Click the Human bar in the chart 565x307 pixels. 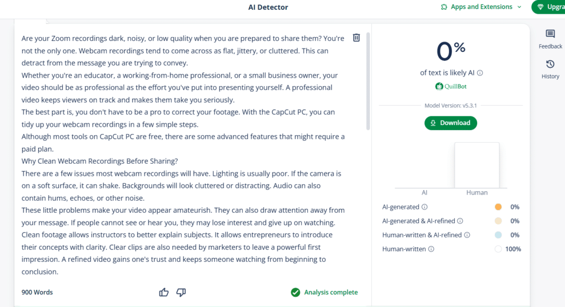coord(477,165)
